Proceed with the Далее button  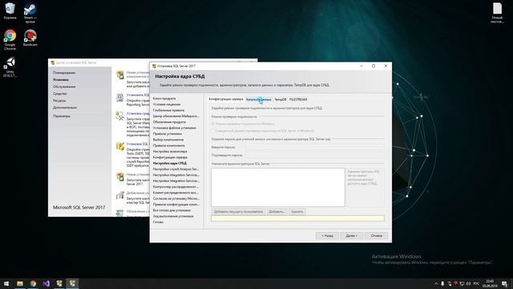pos(351,235)
